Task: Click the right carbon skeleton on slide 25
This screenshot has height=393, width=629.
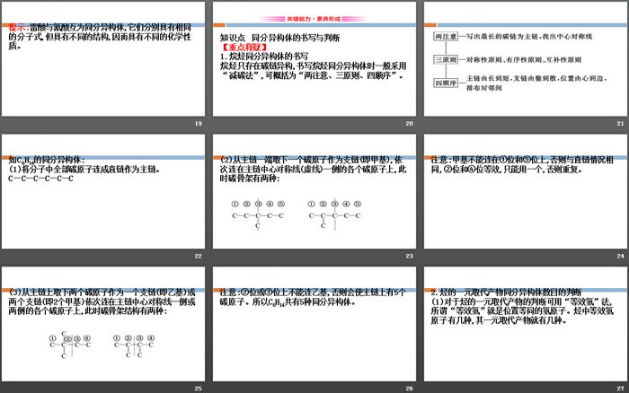Action: [131, 345]
